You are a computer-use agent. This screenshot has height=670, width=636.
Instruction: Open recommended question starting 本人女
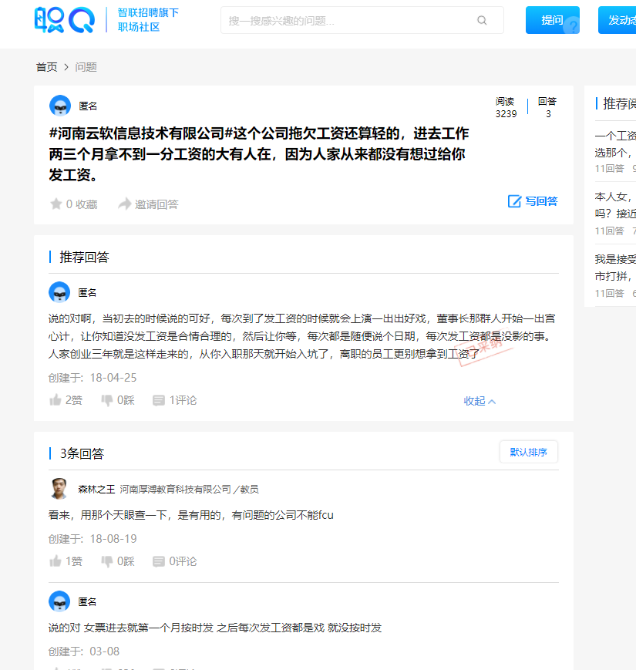tap(615, 204)
